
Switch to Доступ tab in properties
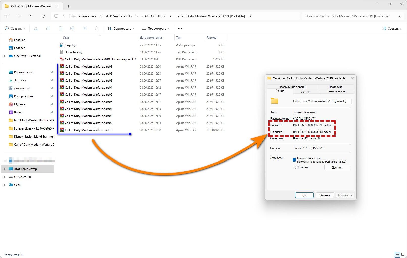click(306, 91)
